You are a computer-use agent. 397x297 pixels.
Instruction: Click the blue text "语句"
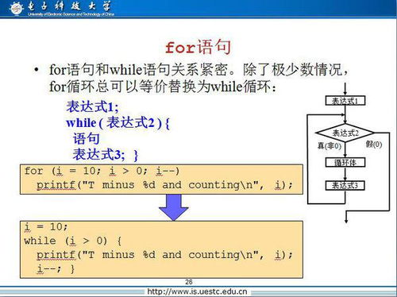pyautogui.click(x=87, y=139)
